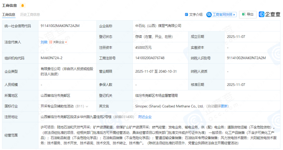
Task: Click the 企查查 logo
Action: click(x=269, y=14)
